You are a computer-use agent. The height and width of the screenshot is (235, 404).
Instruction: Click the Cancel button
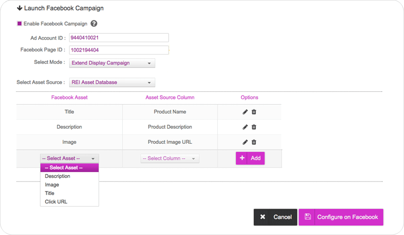275,217
